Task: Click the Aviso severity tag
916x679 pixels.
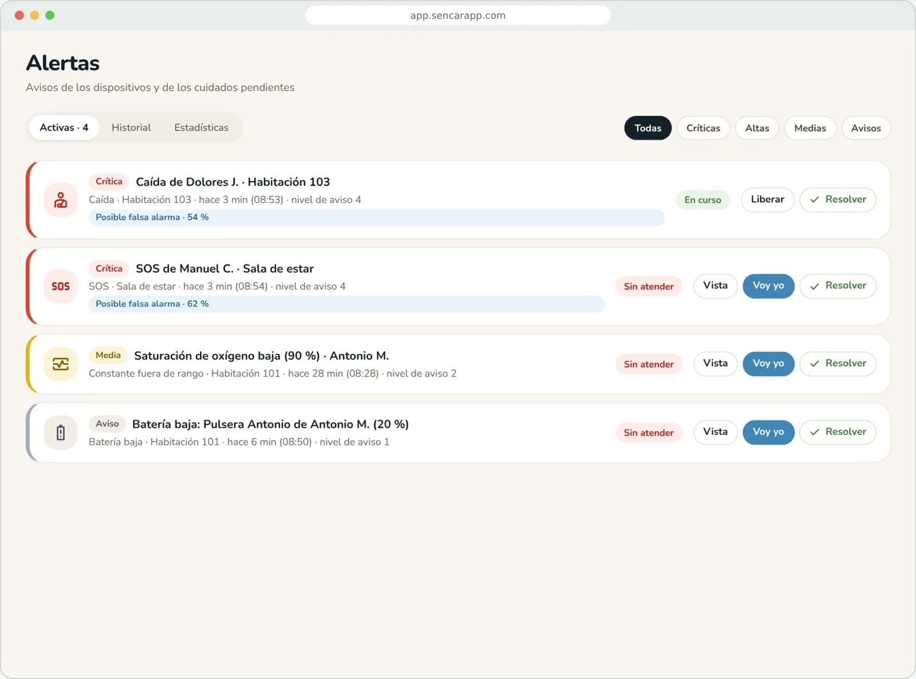Action: click(107, 424)
